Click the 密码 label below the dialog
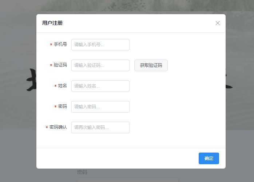The width and height of the screenshot is (254, 182). point(82,172)
